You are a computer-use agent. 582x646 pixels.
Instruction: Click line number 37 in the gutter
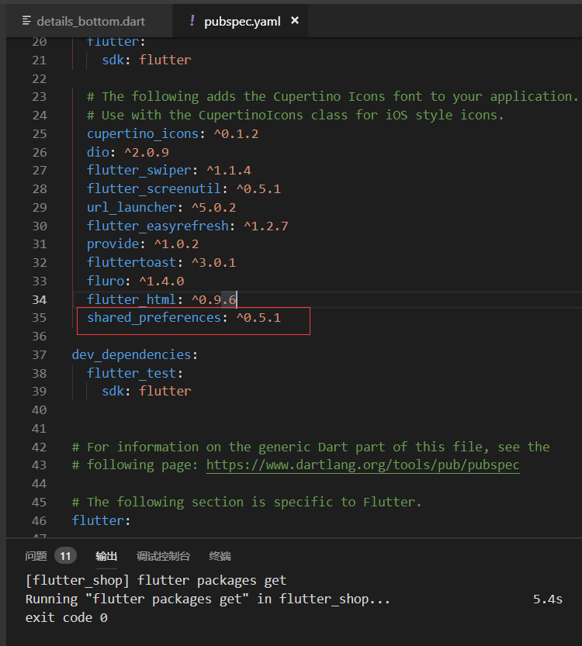(39, 354)
